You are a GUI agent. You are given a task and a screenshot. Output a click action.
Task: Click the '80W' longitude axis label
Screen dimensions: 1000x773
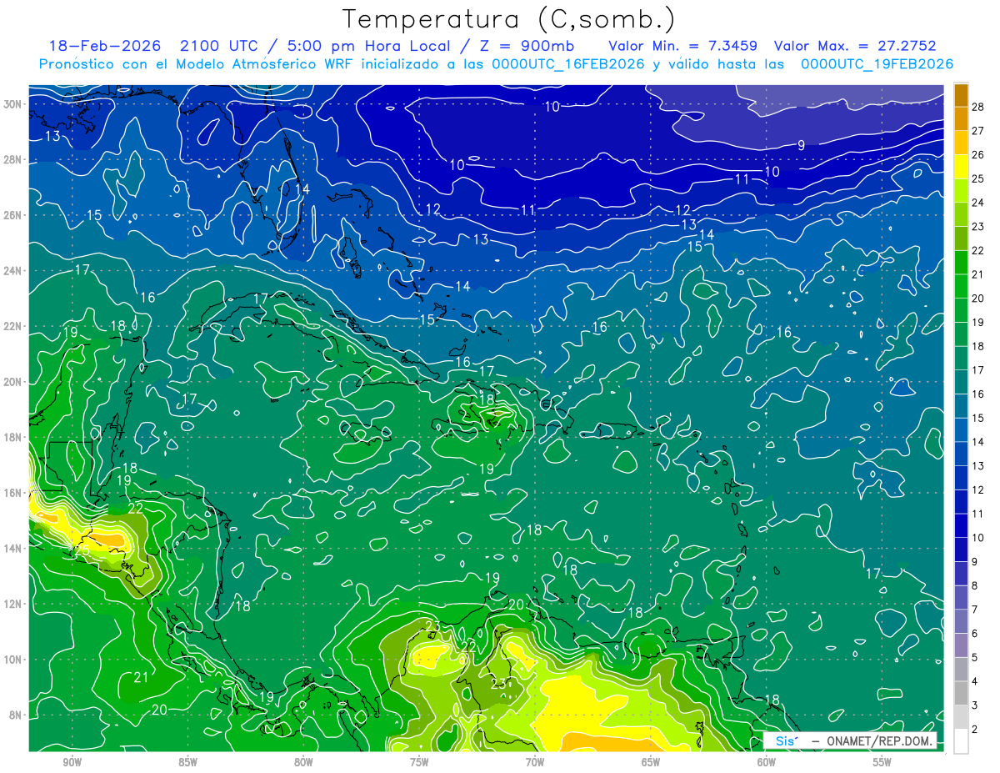pos(303,762)
